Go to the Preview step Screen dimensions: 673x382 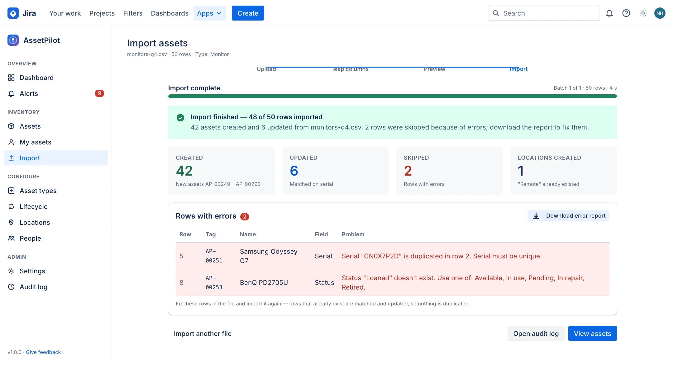pos(434,69)
